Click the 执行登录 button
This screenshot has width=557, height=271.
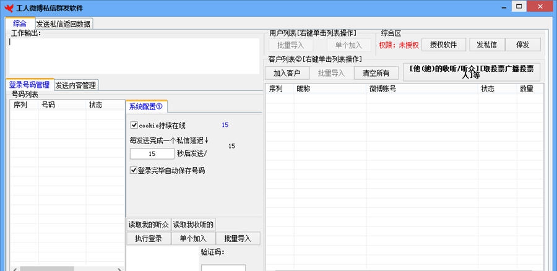[x=148, y=238]
